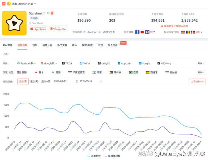This screenshot has width=208, height=160.
Task: Click the help icon next to 受众分析 tab
Action: tap(120, 45)
